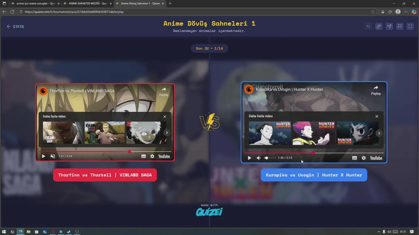Click Paylaş share on Hunter X Hunter video
The image size is (419, 235).
(x=376, y=90)
